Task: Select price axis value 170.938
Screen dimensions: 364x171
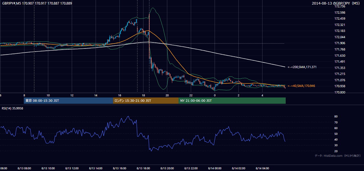Action: 340,86
